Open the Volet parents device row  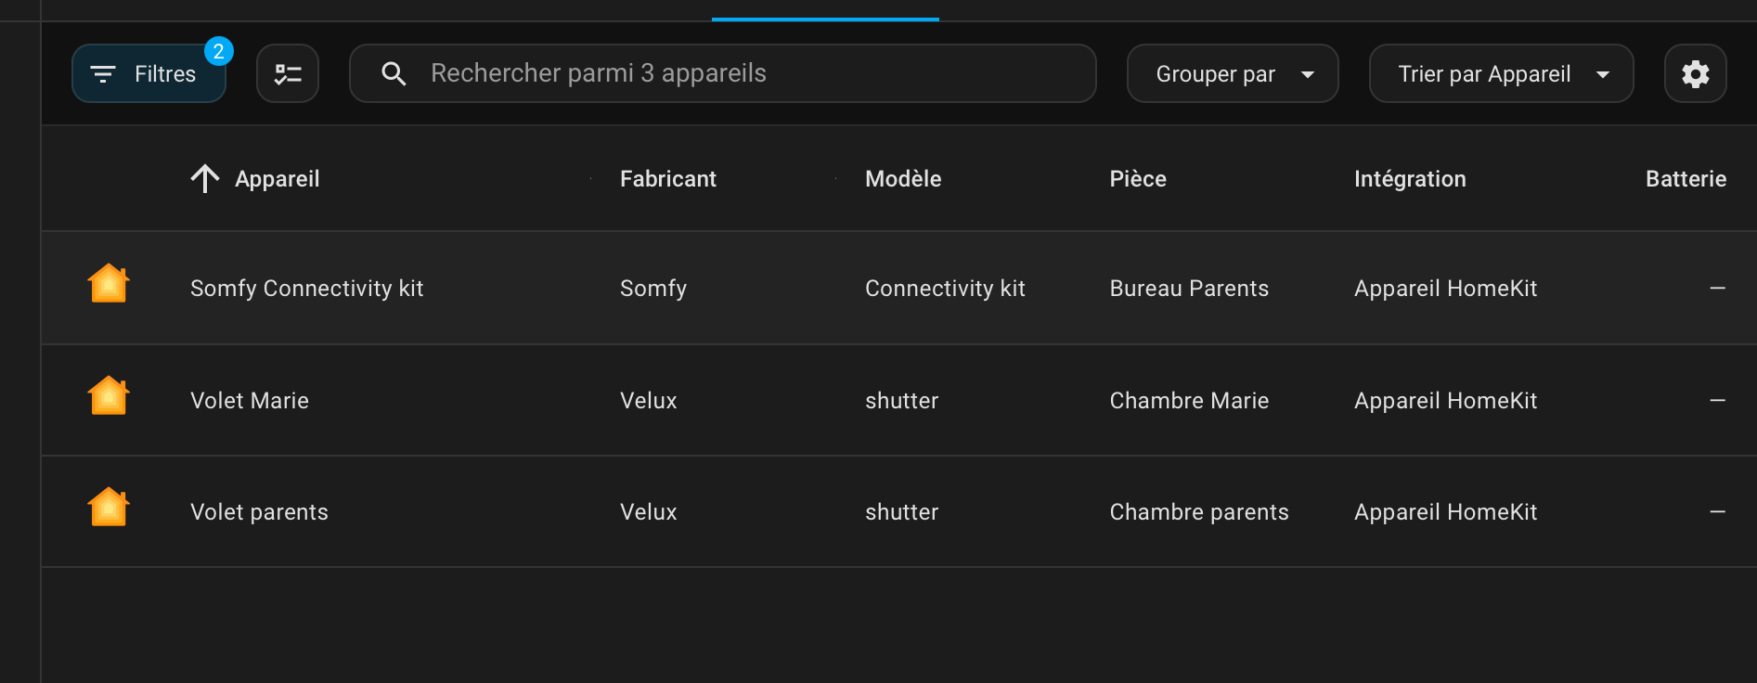pyautogui.click(x=259, y=512)
